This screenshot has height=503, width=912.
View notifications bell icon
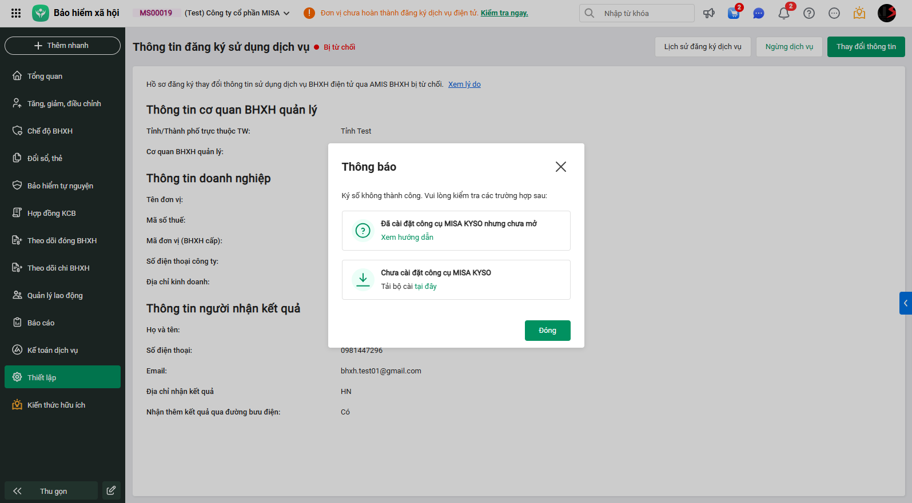[784, 13]
